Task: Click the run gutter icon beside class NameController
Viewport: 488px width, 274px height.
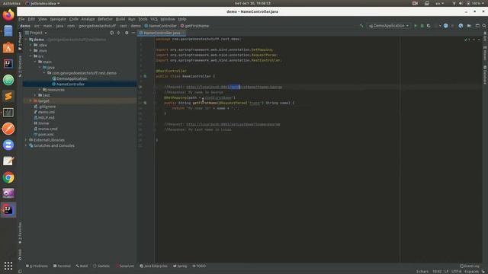Action: click(145, 76)
